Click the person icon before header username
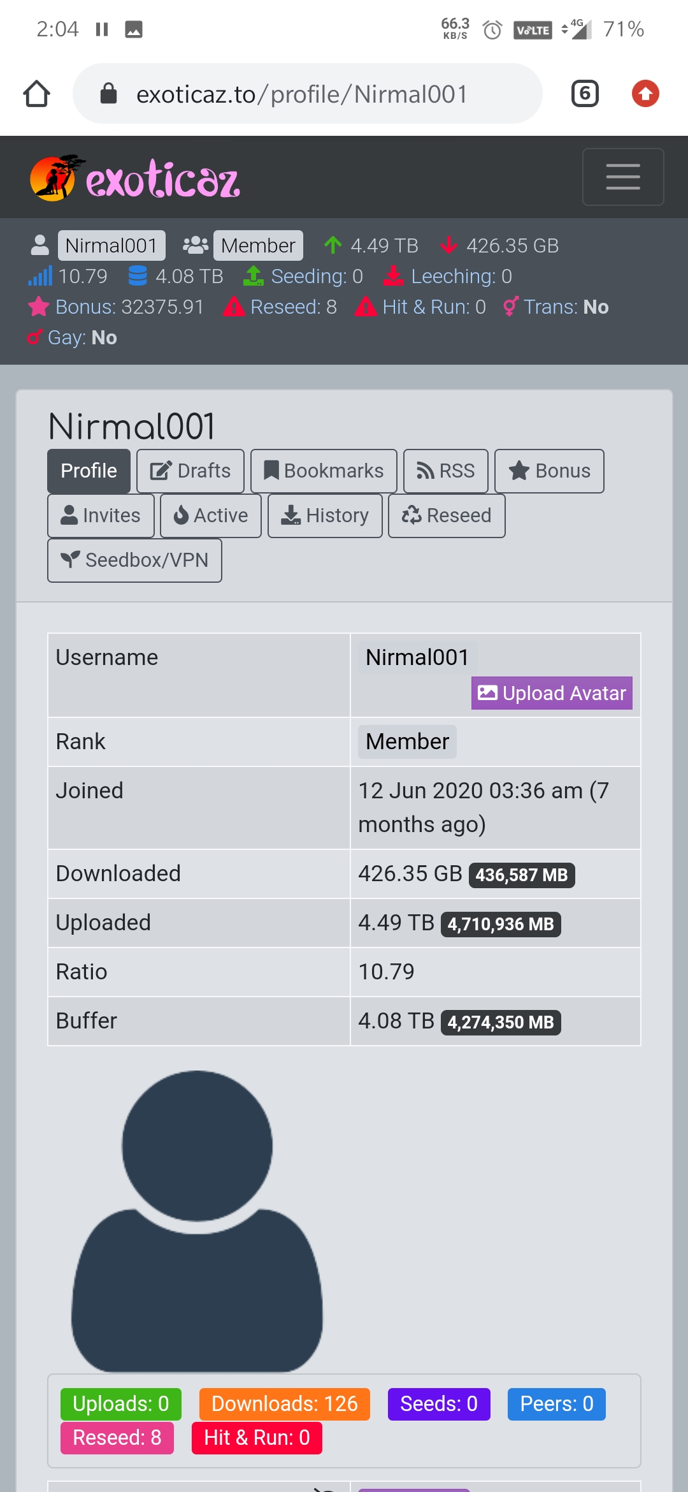The width and height of the screenshot is (688, 1492). tap(39, 245)
